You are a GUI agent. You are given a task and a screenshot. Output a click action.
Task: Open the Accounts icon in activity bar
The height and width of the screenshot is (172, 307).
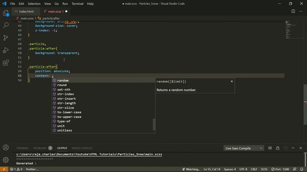tap(6, 148)
